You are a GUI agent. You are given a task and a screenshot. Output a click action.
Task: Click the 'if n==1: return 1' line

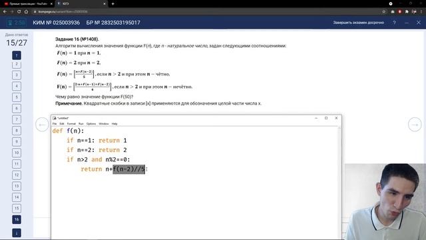(97, 141)
